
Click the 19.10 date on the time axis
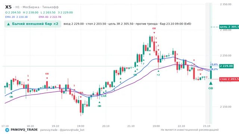click(55, 126)
